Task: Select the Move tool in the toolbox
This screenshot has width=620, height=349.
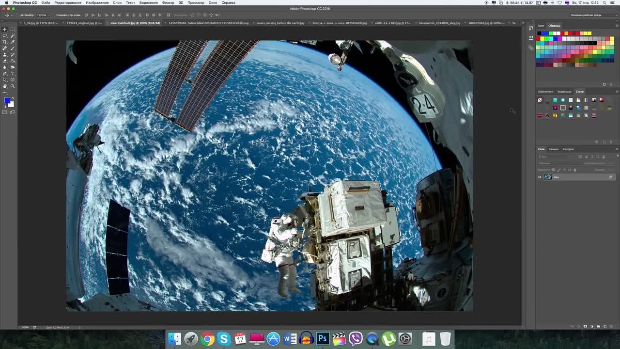Action: click(5, 30)
